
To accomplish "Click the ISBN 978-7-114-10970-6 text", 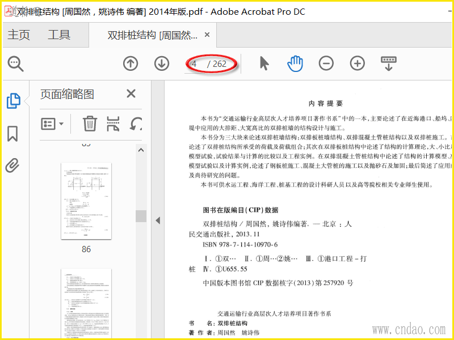I will pyautogui.click(x=240, y=245).
